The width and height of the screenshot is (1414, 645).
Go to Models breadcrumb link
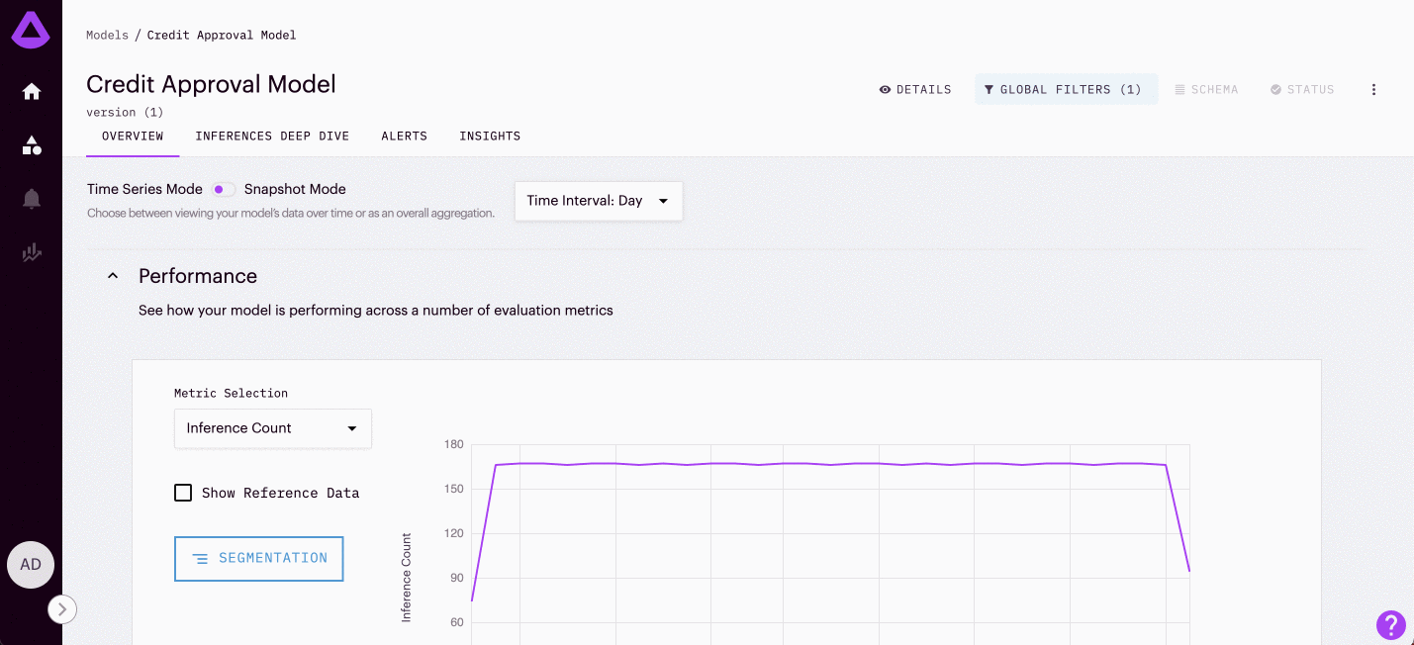(x=107, y=36)
